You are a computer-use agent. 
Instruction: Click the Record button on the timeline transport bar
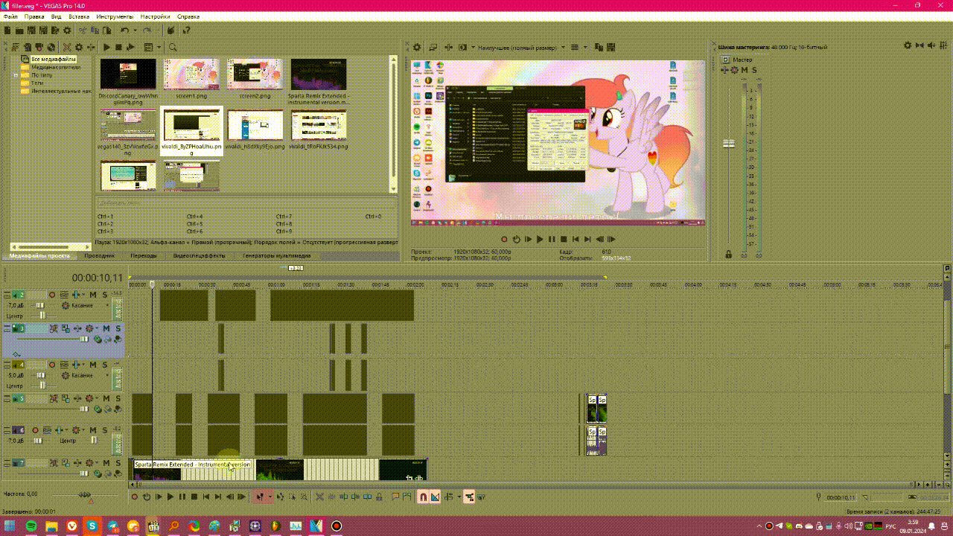[135, 497]
